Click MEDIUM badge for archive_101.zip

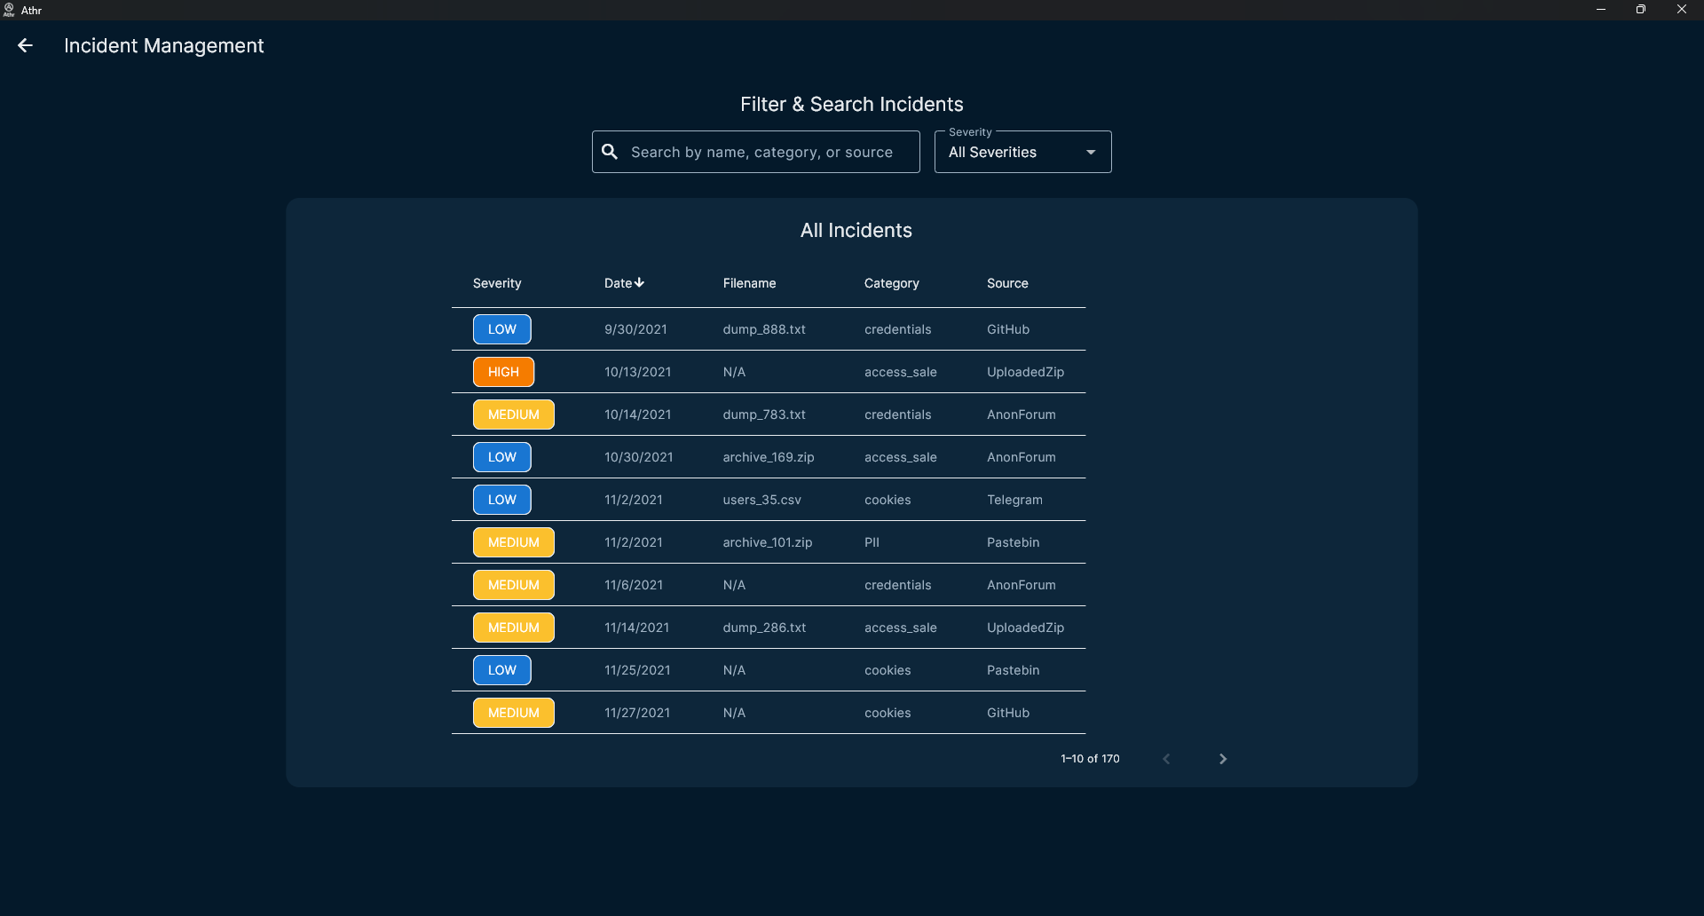tap(514, 542)
